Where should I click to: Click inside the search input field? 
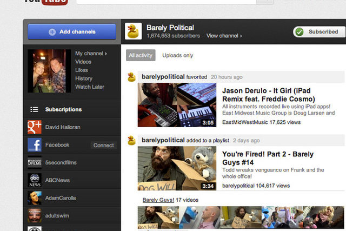166,2
